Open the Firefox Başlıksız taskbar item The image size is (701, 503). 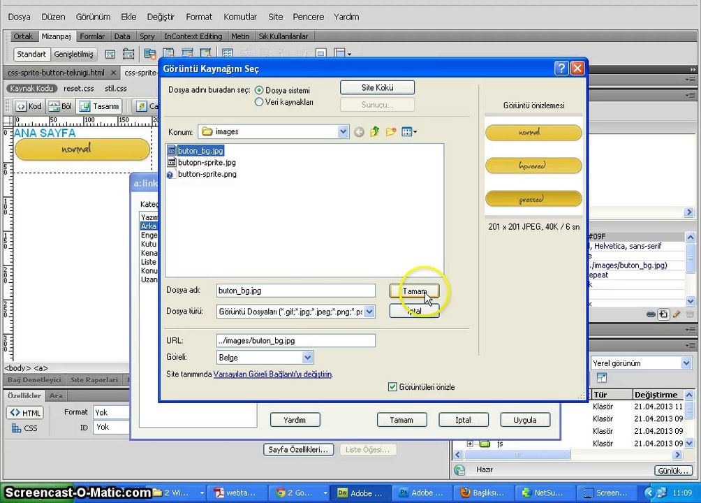click(x=483, y=493)
